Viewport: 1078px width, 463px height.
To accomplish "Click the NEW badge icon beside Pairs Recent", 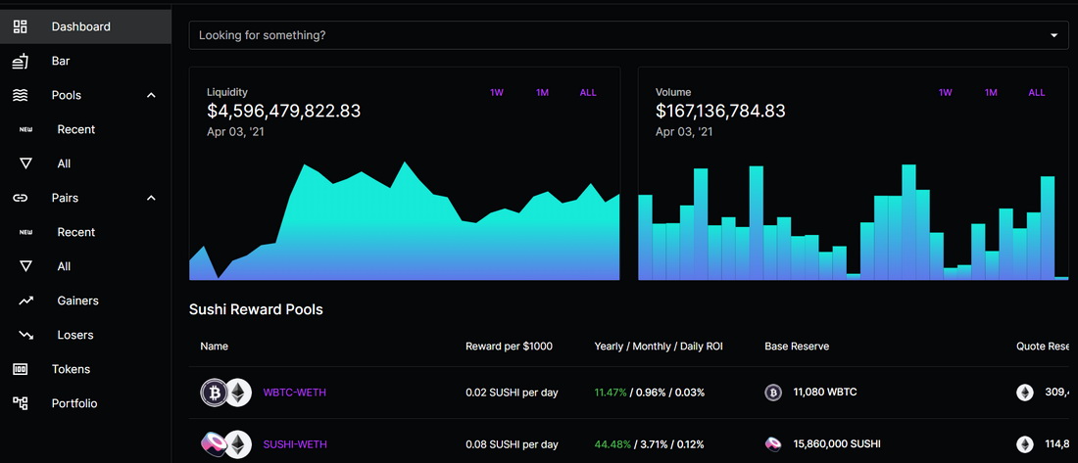I will [x=25, y=232].
